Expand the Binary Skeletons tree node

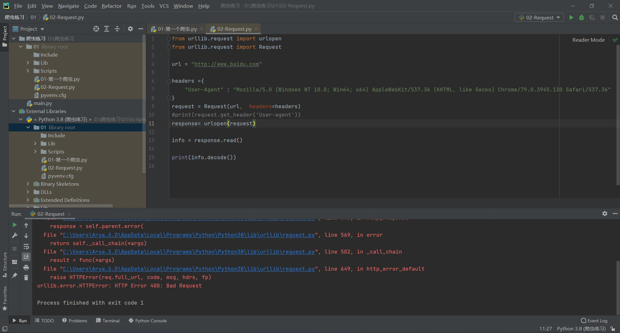point(28,184)
